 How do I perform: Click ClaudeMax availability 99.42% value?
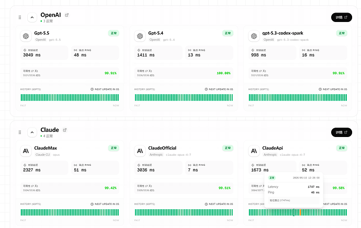click(x=110, y=188)
